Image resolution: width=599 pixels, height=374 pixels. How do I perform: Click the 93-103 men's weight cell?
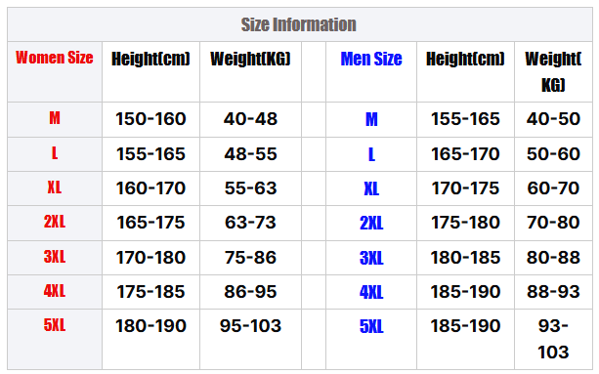553,339
